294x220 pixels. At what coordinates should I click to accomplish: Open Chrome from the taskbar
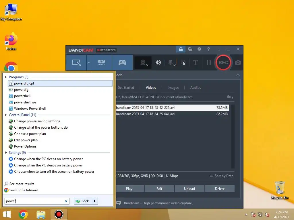[x=23, y=214]
